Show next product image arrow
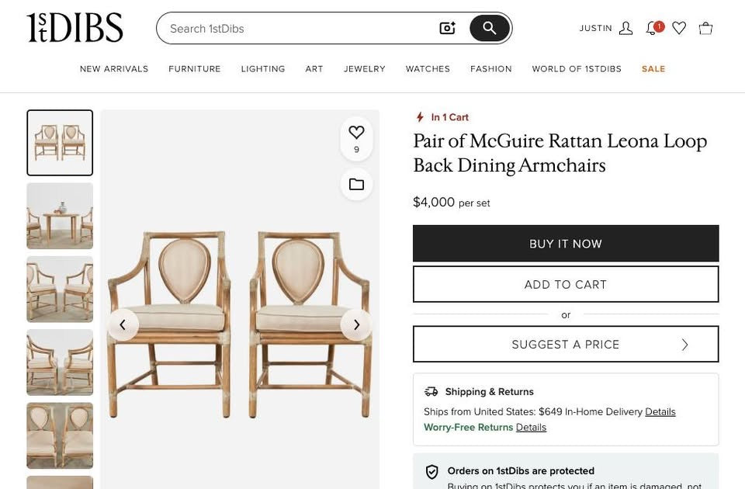This screenshot has height=489, width=745. click(356, 325)
